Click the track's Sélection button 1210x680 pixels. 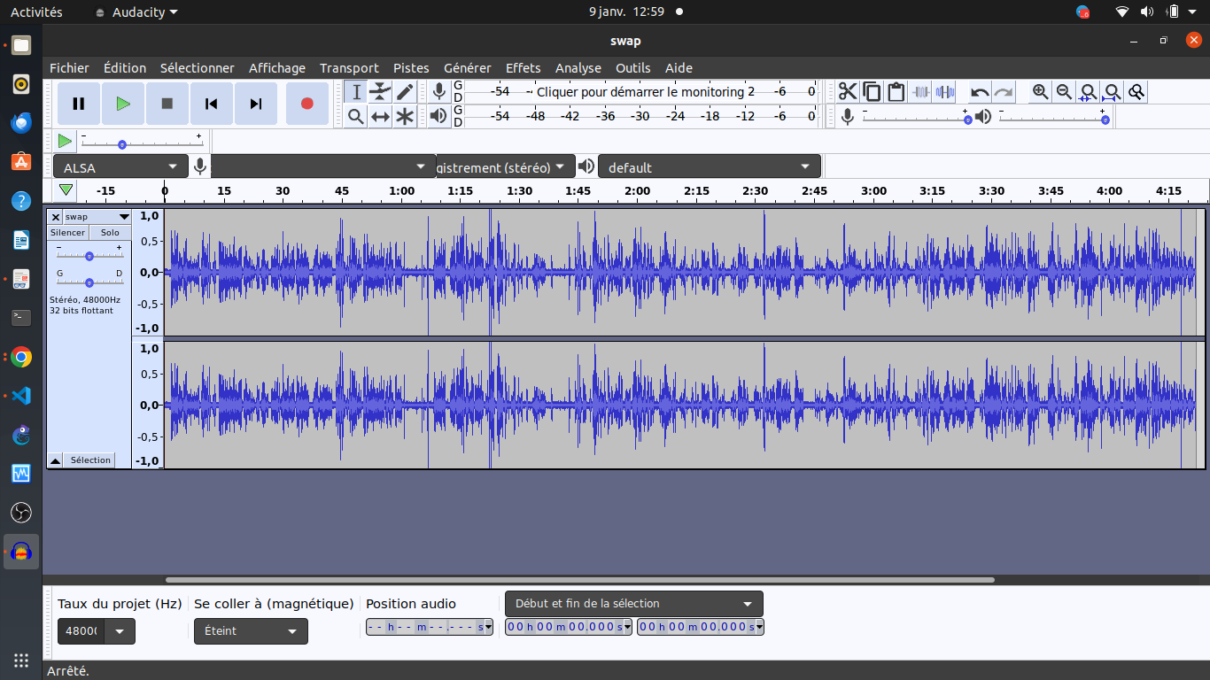[89, 460]
